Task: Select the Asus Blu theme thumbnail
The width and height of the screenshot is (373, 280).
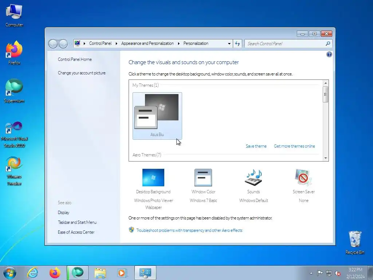Action: coord(157,116)
